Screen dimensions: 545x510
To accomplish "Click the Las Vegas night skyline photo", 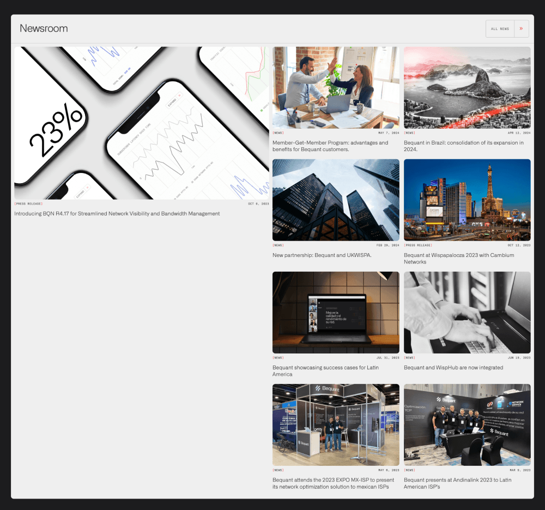I will click(467, 200).
